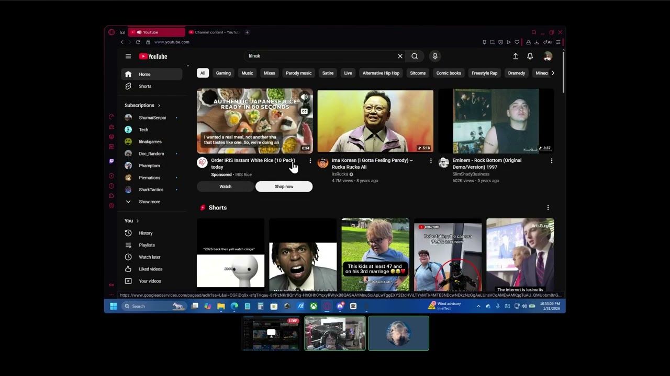Open Microsoft Edge from taskbar
The height and width of the screenshot is (376, 670).
(234, 306)
